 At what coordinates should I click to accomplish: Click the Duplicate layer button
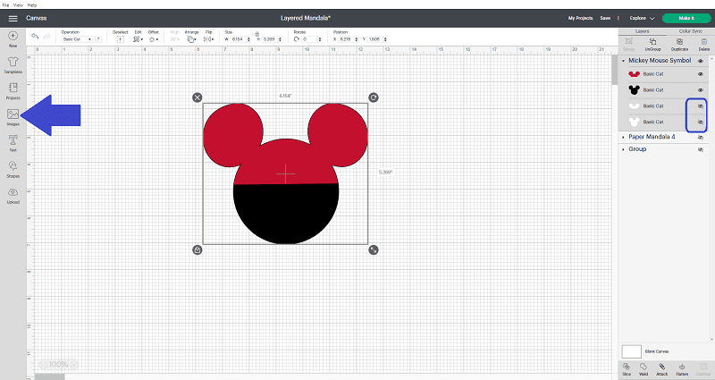click(x=679, y=44)
